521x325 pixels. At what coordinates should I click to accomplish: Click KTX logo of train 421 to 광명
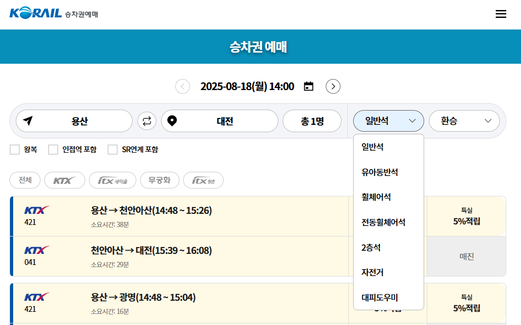tap(37, 297)
